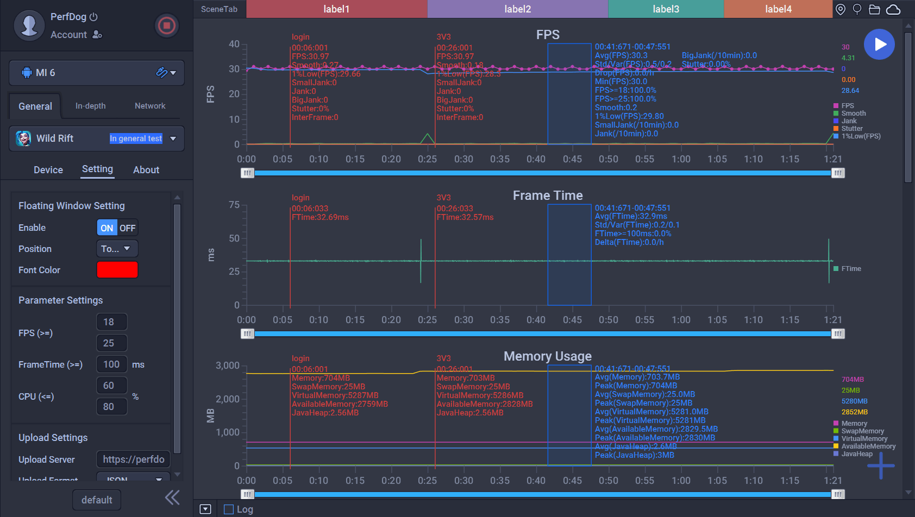The image size is (915, 517).
Task: Click the lightbulb marker icon in top bar
Action: coord(857,9)
